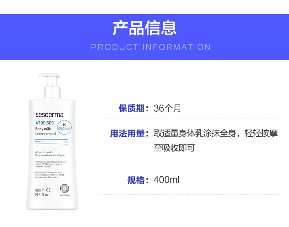This screenshot has height=227, width=289.
Task: Click the PRODUCT INFORMATION subtitle
Action: point(151,47)
